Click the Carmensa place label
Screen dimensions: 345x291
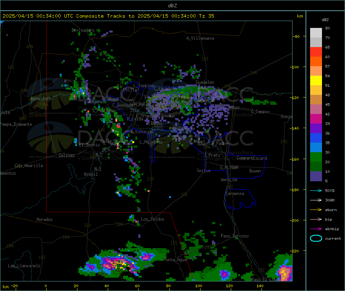pos(235,193)
